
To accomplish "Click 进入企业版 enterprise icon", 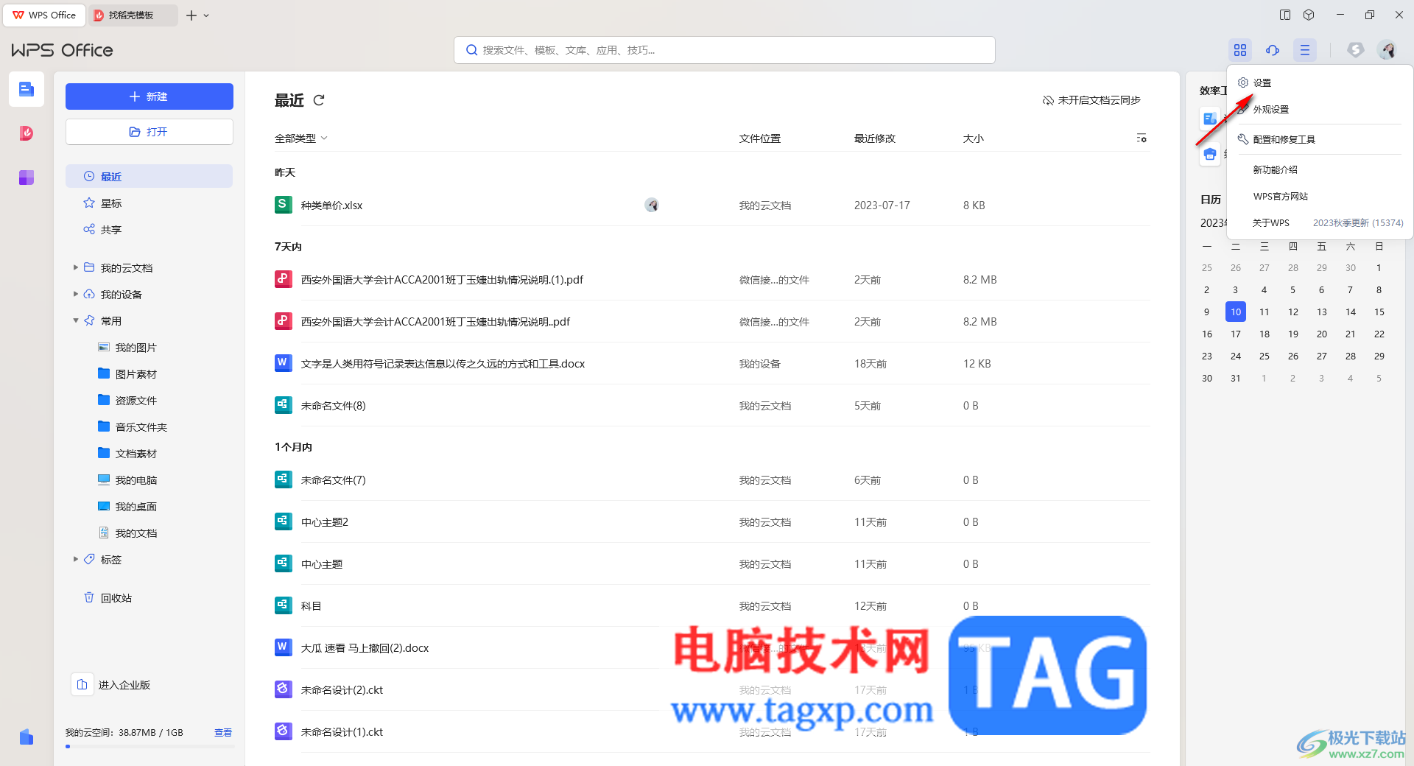I will pos(82,685).
